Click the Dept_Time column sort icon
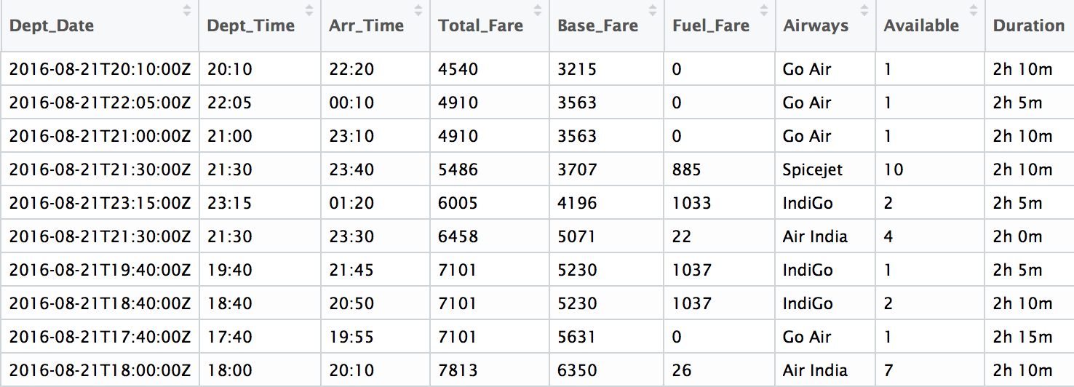Screen dimensions: 1074x387 point(309,10)
